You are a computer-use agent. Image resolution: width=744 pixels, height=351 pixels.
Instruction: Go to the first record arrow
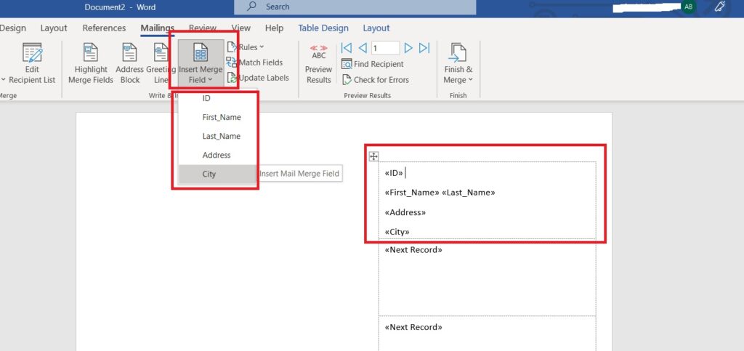click(347, 48)
